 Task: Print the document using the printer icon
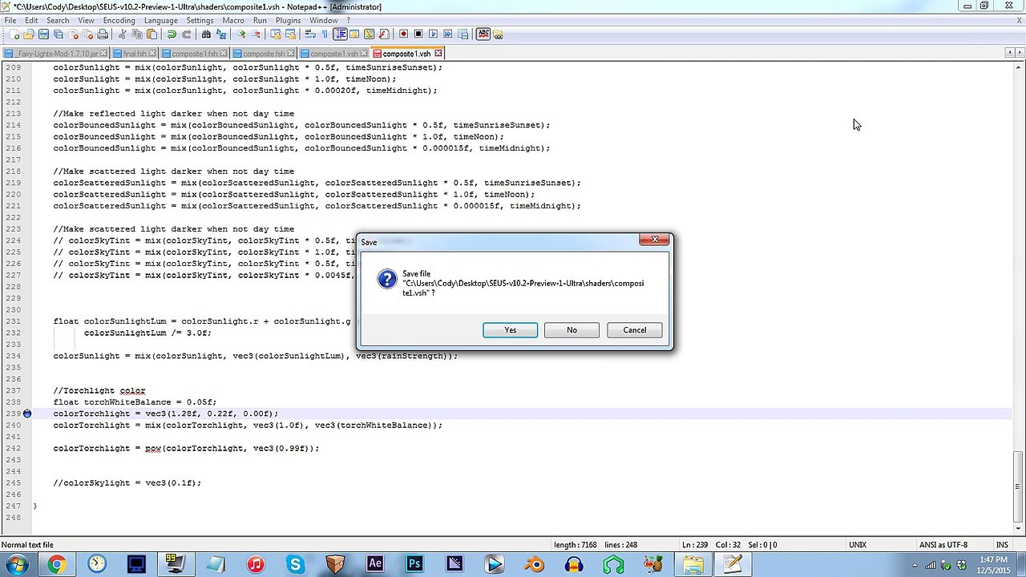(x=103, y=34)
